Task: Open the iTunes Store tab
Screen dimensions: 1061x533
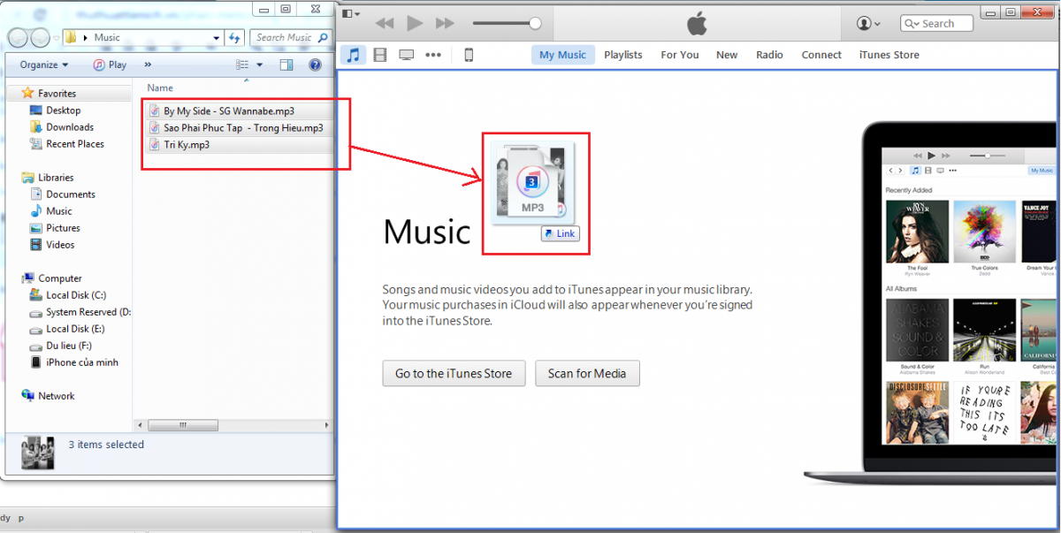Action: pos(889,55)
